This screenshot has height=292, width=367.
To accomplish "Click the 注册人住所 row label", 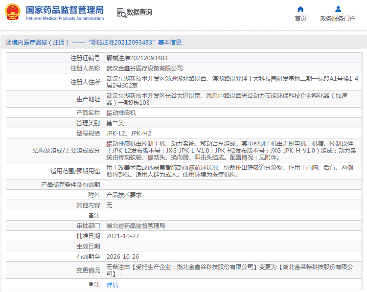I will click(x=85, y=82).
